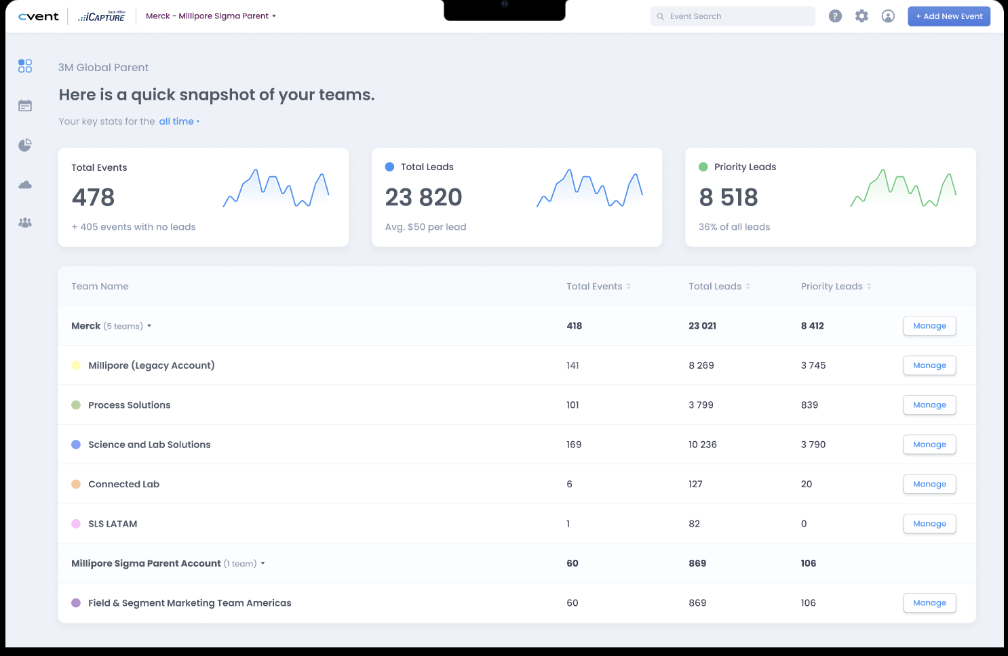Click purple dot of Field & Segment Marketing

pos(76,603)
